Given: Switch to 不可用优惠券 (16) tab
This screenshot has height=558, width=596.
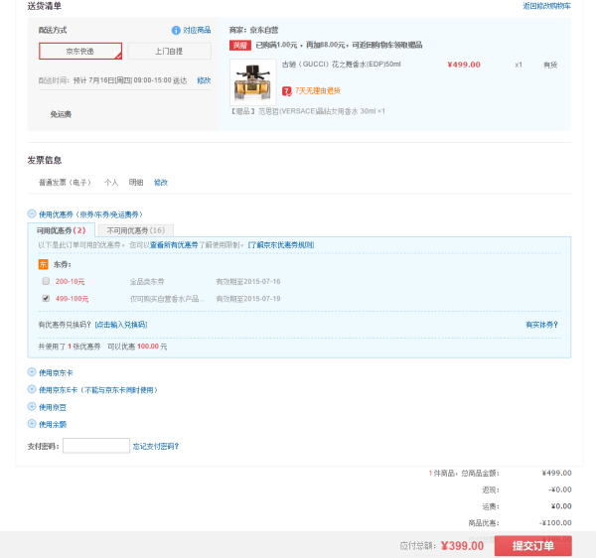Looking at the screenshot, I should (136, 230).
